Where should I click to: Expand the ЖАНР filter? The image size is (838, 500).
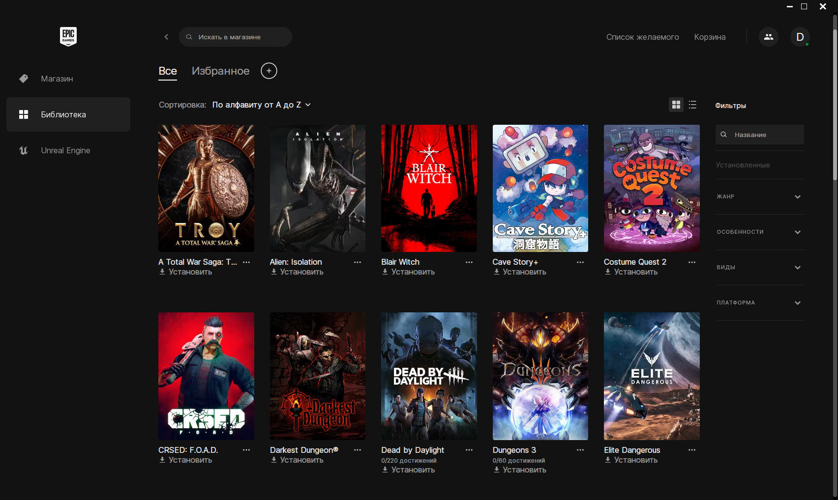(760, 196)
